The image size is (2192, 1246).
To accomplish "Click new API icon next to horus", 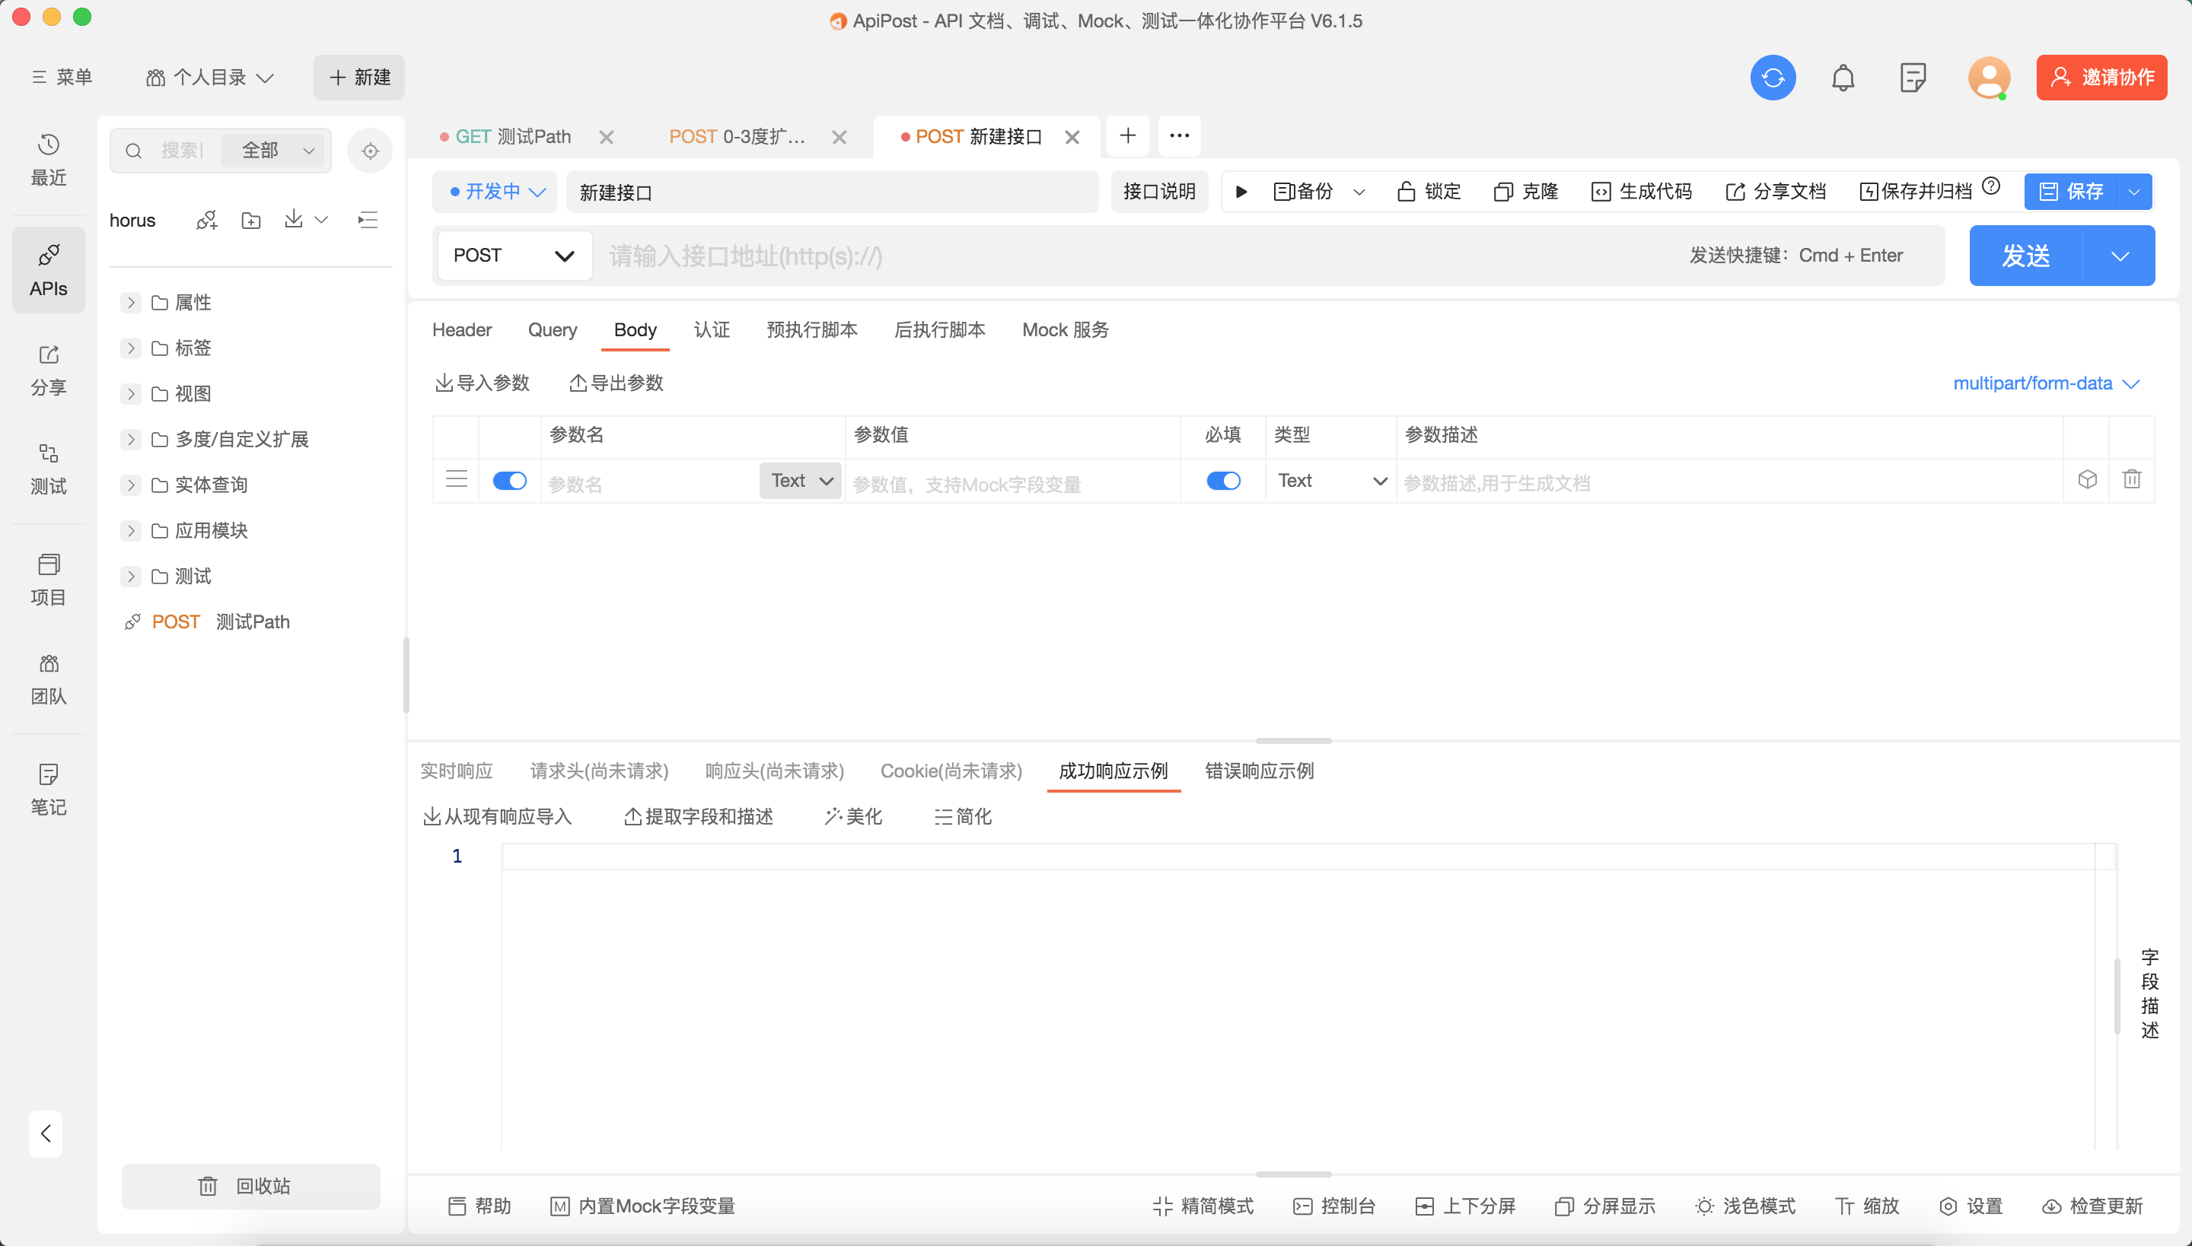I will [206, 220].
